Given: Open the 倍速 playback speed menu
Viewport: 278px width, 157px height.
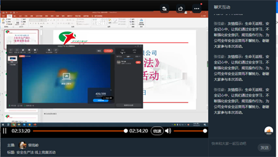Looking at the screenshot, I should pyautogui.click(x=157, y=131).
